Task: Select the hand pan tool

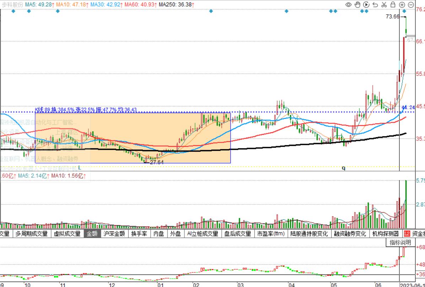Action: click(357, 5)
